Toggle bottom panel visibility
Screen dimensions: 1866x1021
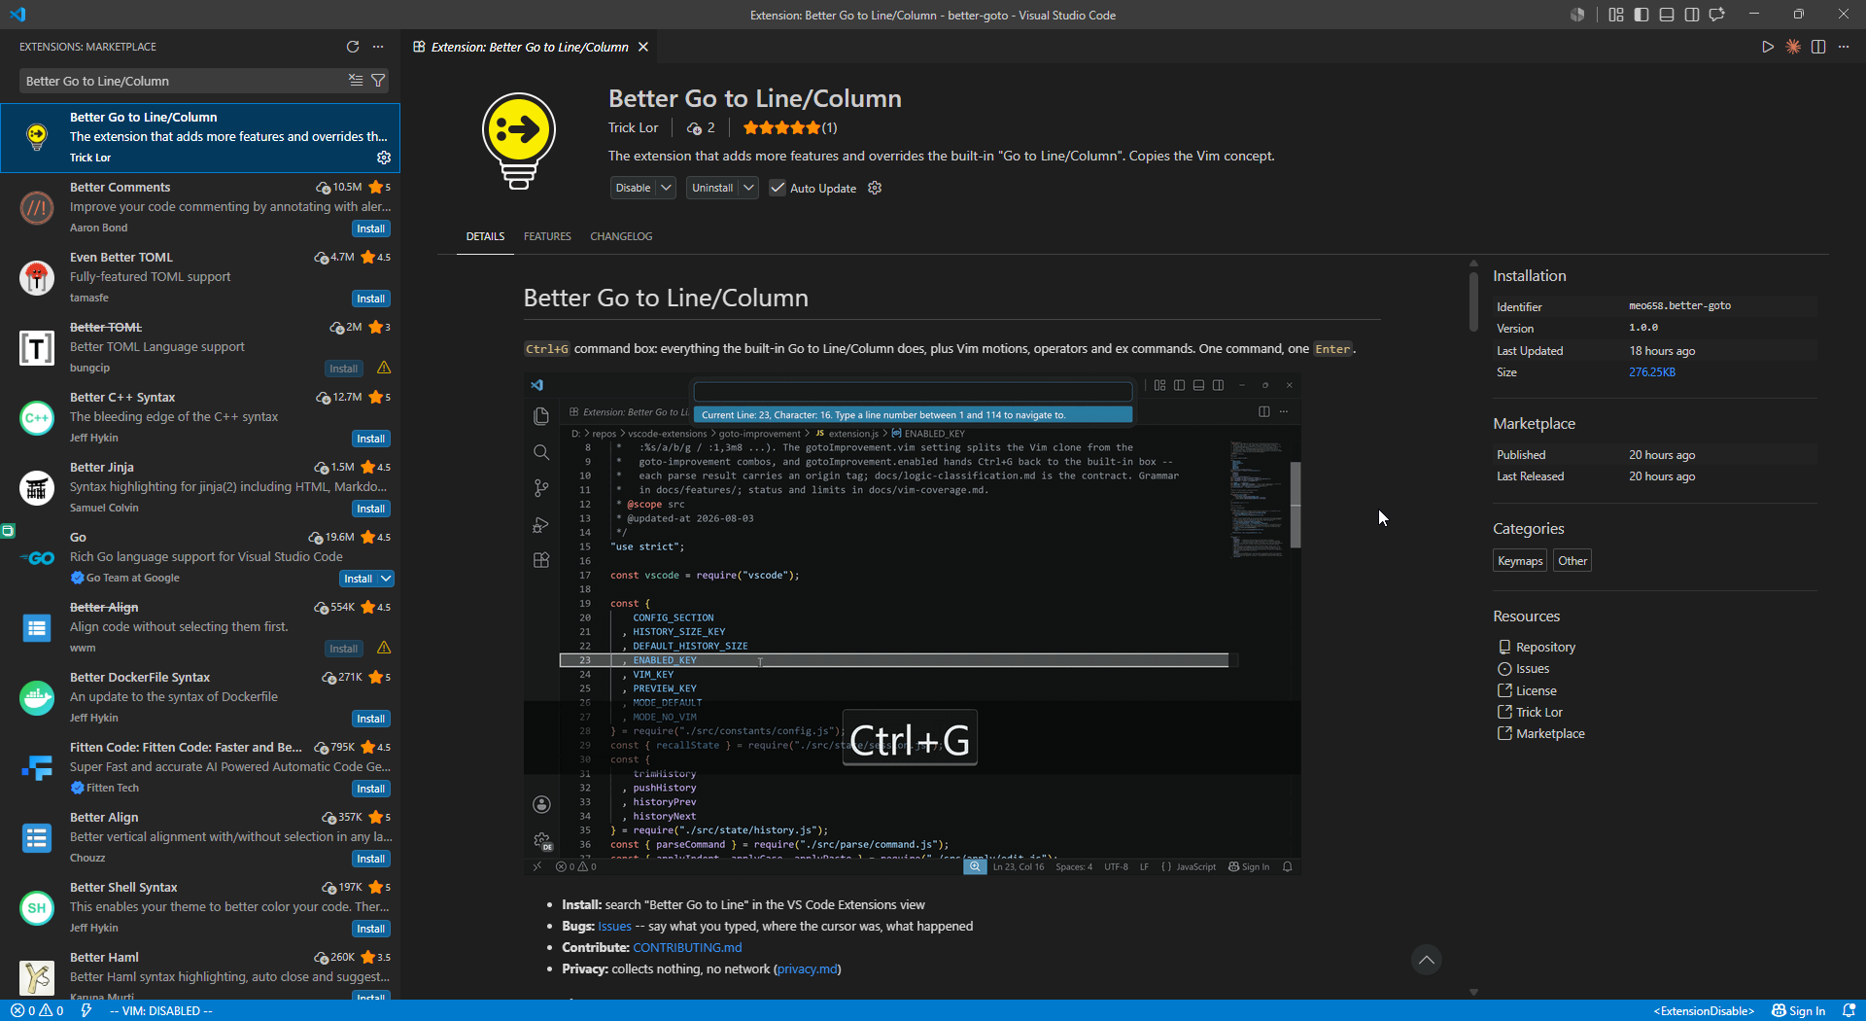click(1667, 15)
